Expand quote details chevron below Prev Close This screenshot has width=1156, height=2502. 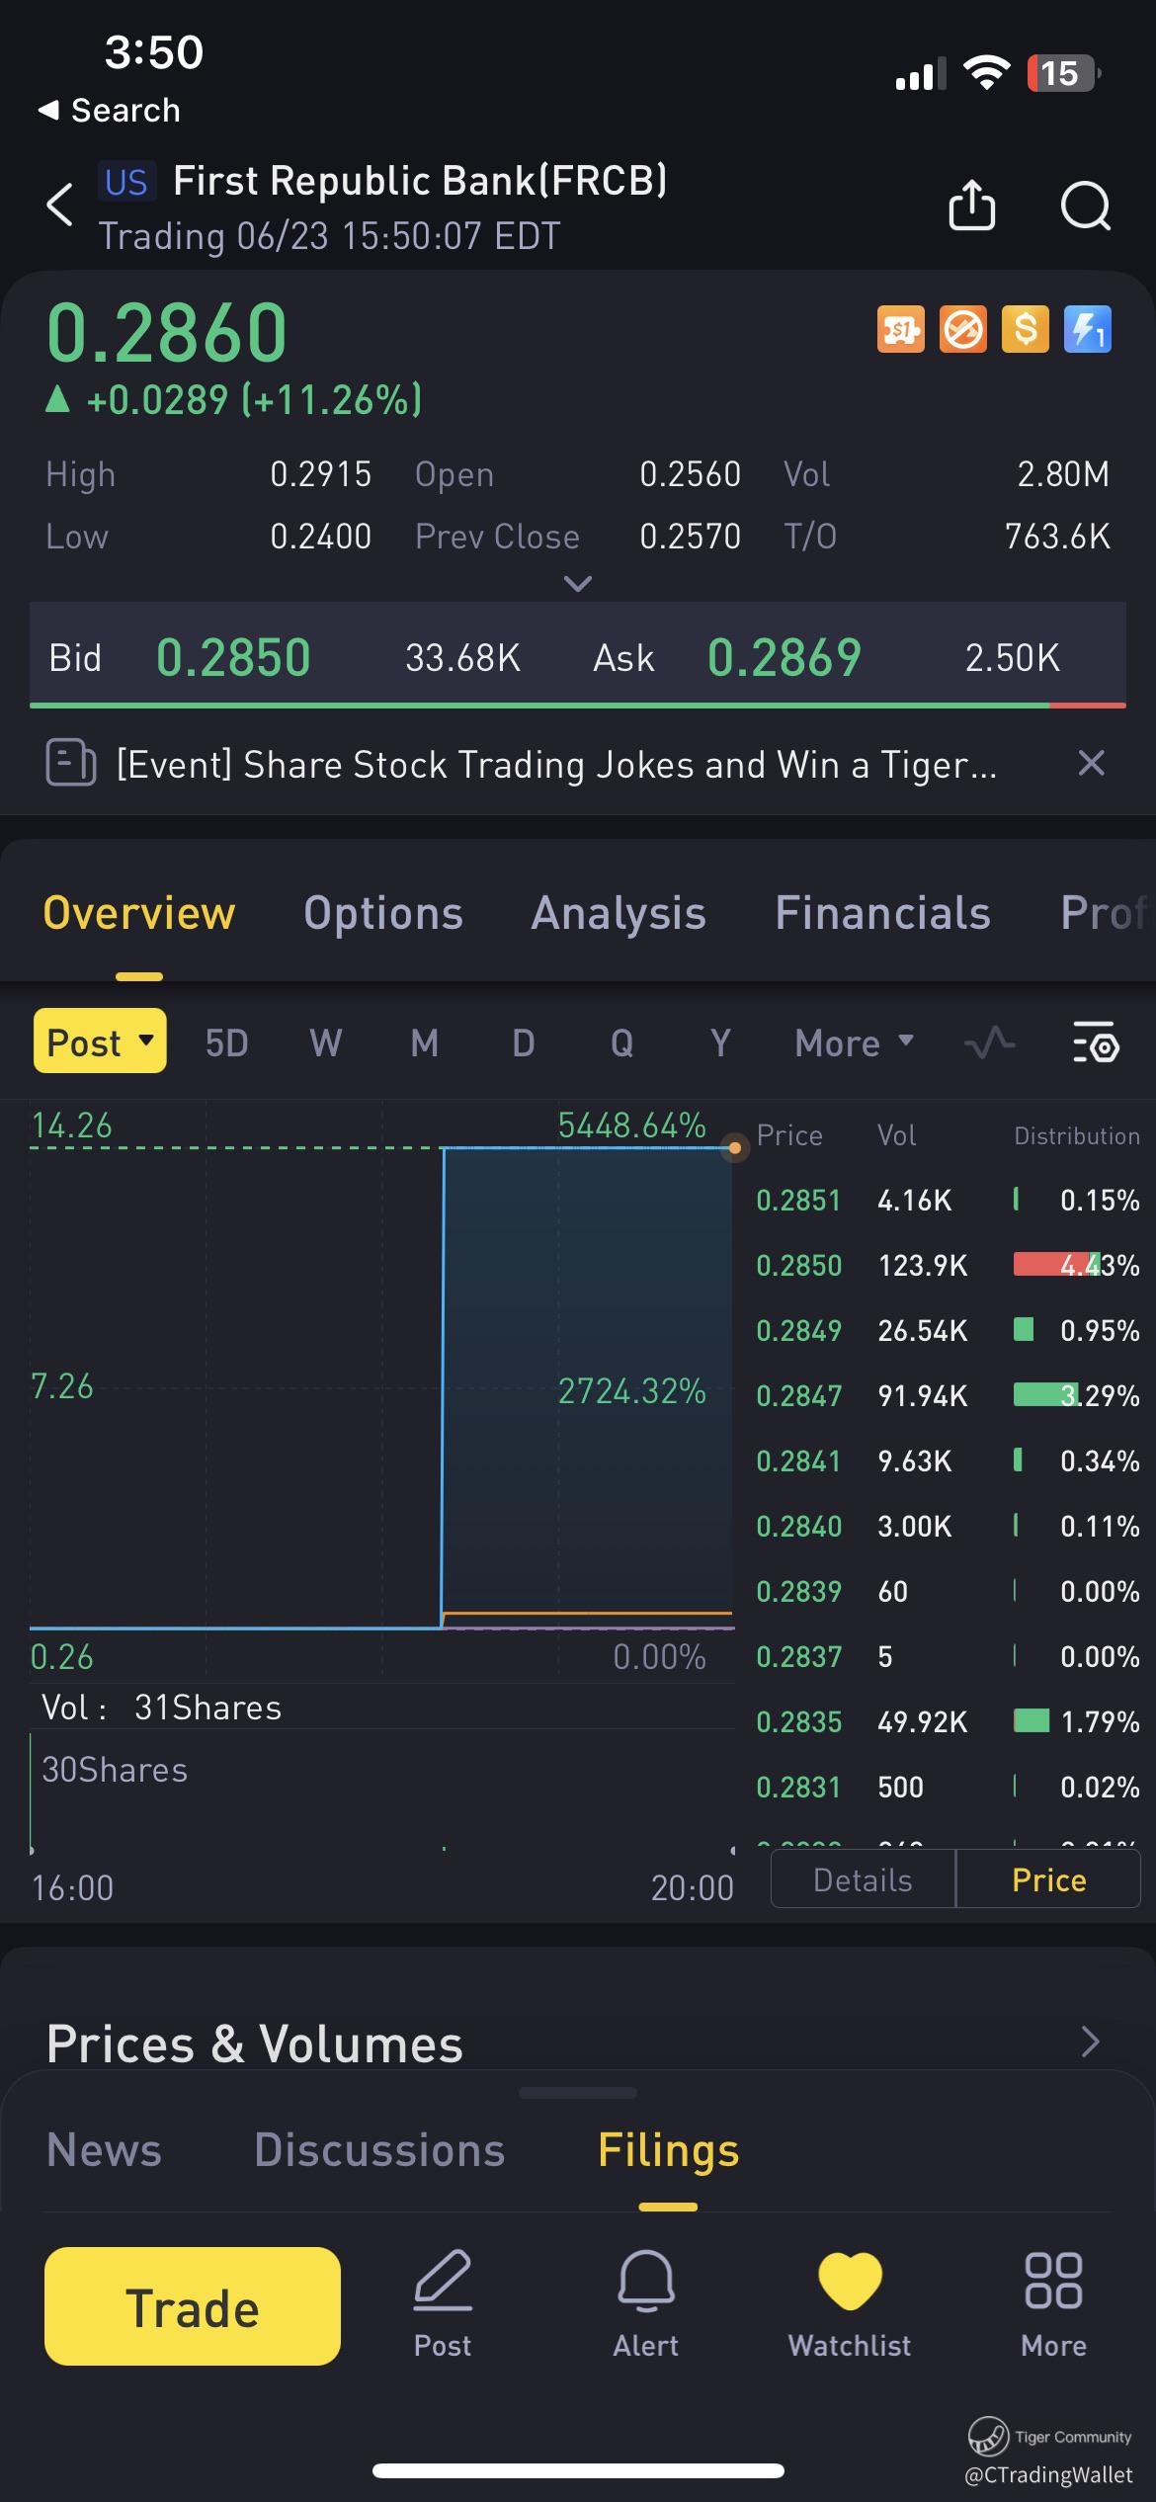click(x=577, y=583)
